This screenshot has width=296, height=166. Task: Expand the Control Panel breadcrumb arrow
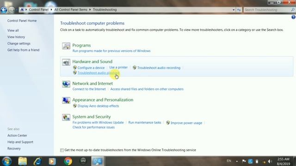51,10
